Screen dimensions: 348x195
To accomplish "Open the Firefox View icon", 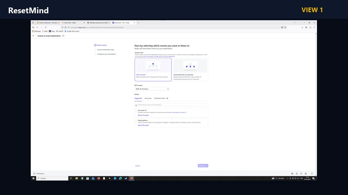I will 33,23.
